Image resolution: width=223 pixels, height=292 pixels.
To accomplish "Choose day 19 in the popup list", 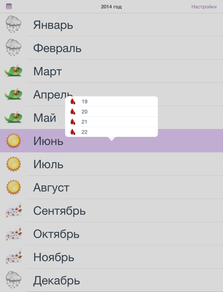I will pyautogui.click(x=111, y=102).
